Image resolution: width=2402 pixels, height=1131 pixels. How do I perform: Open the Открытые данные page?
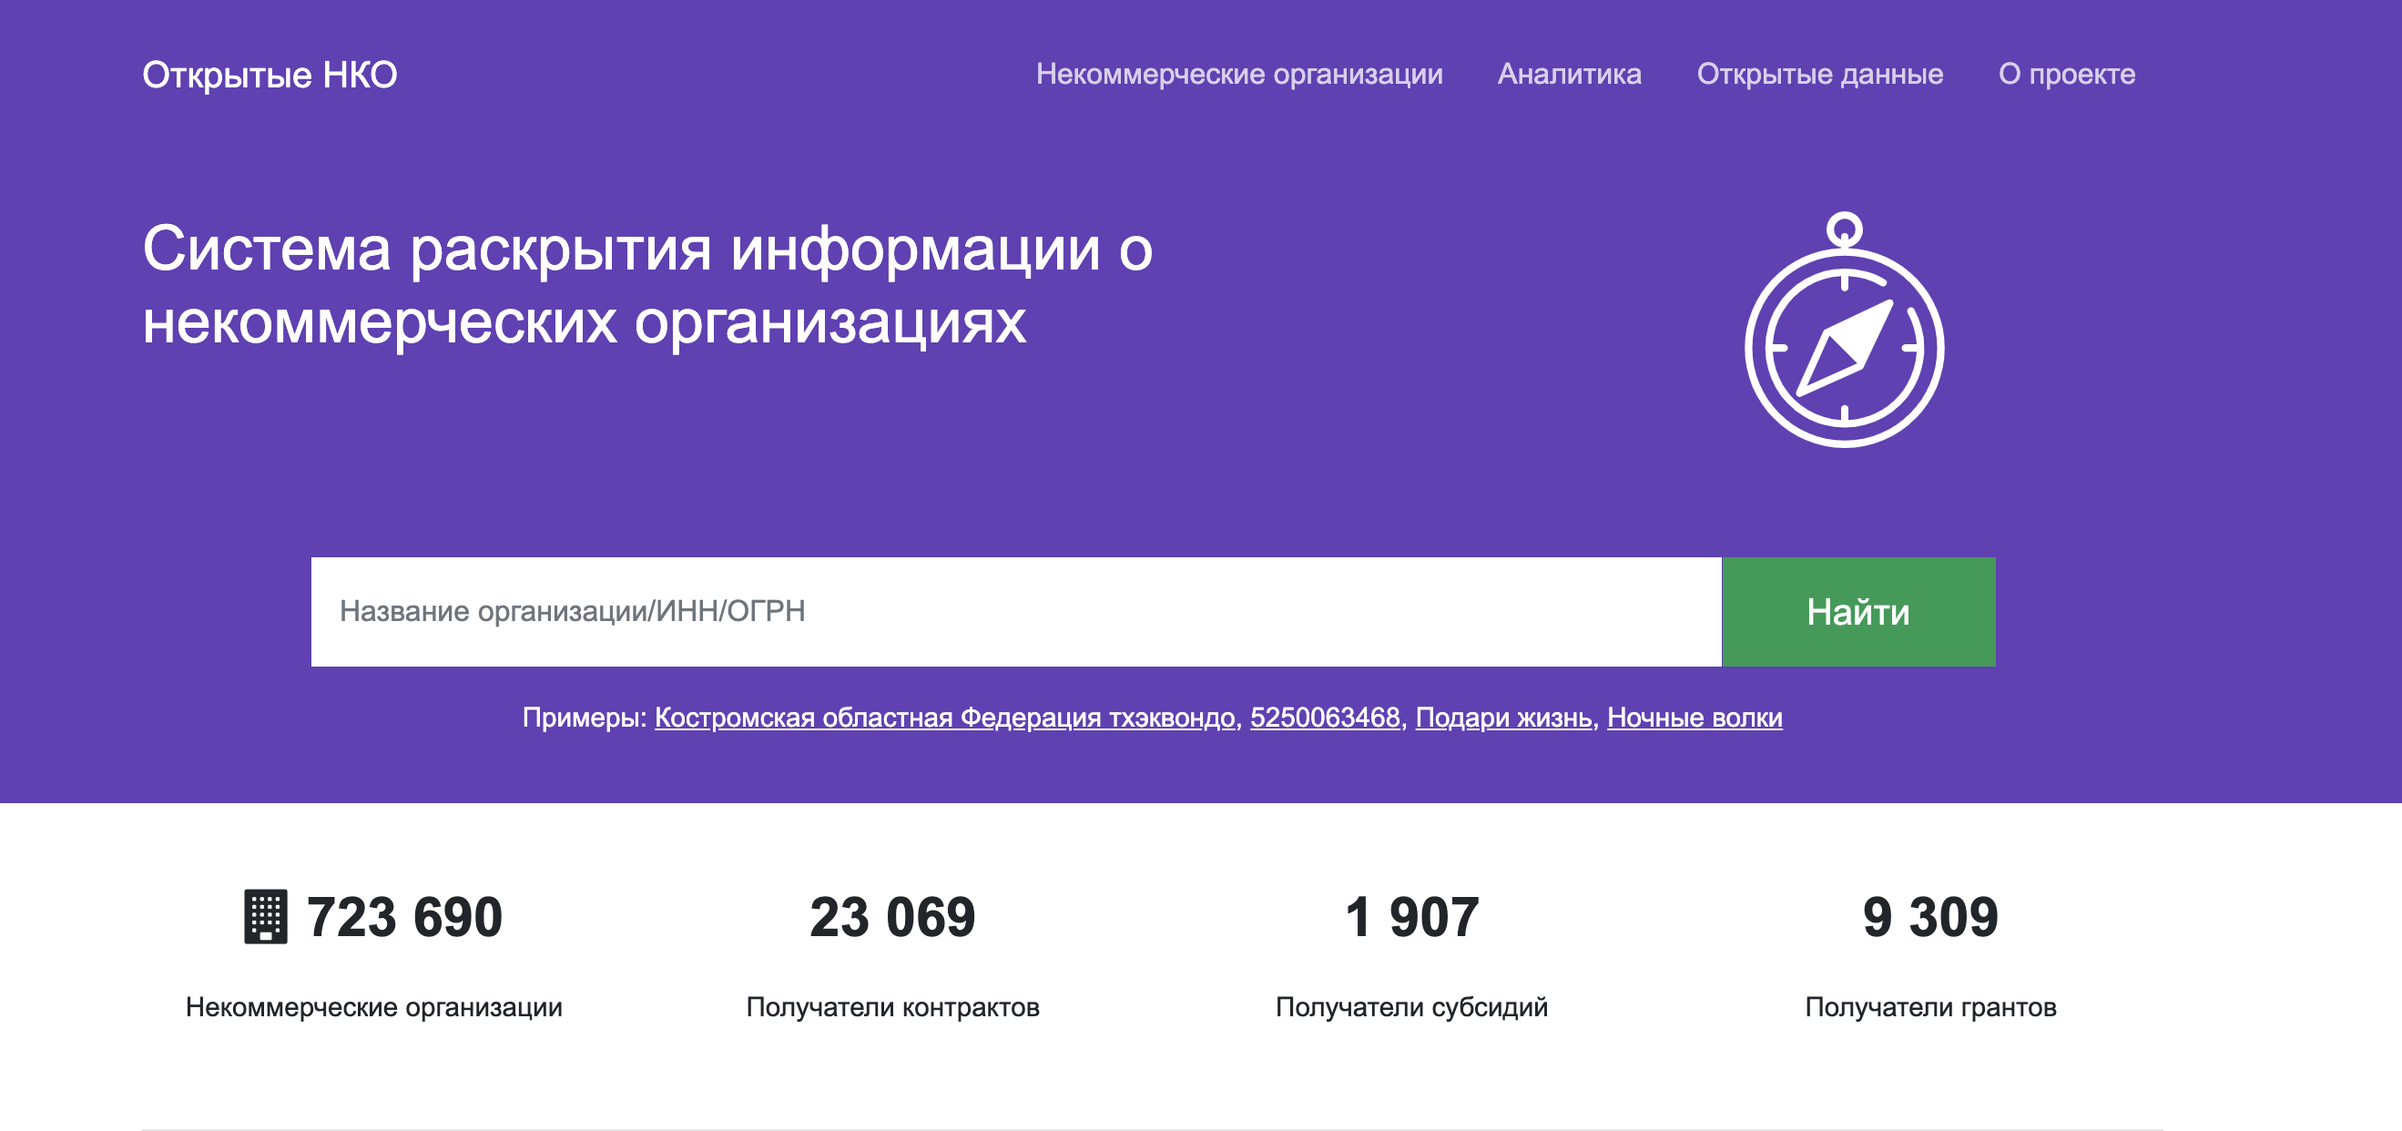[x=1818, y=74]
